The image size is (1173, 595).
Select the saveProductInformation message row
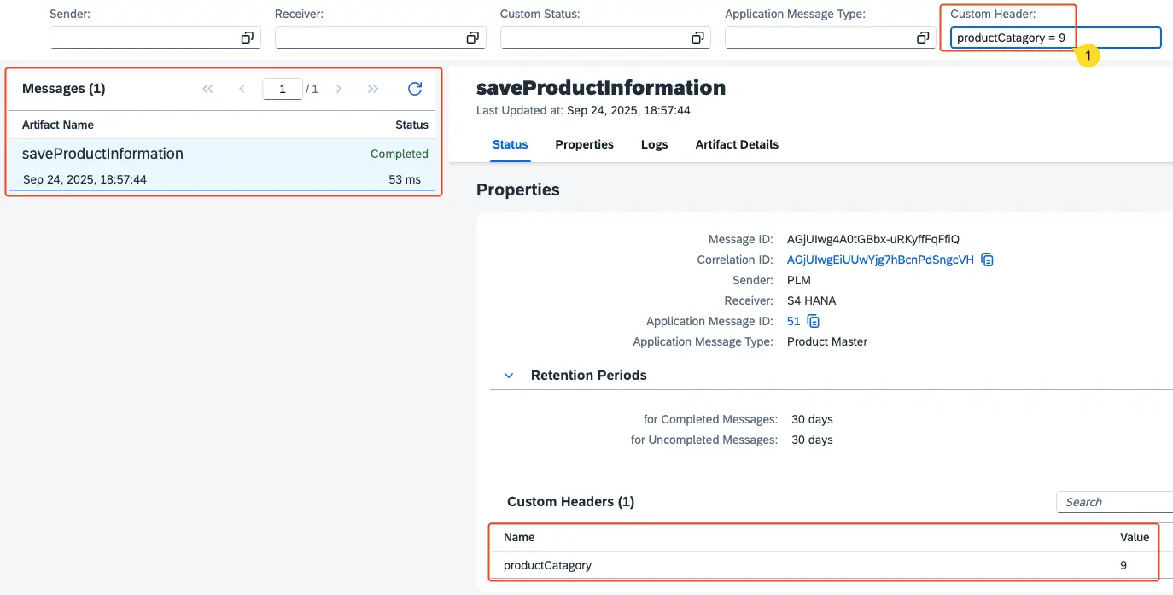222,166
